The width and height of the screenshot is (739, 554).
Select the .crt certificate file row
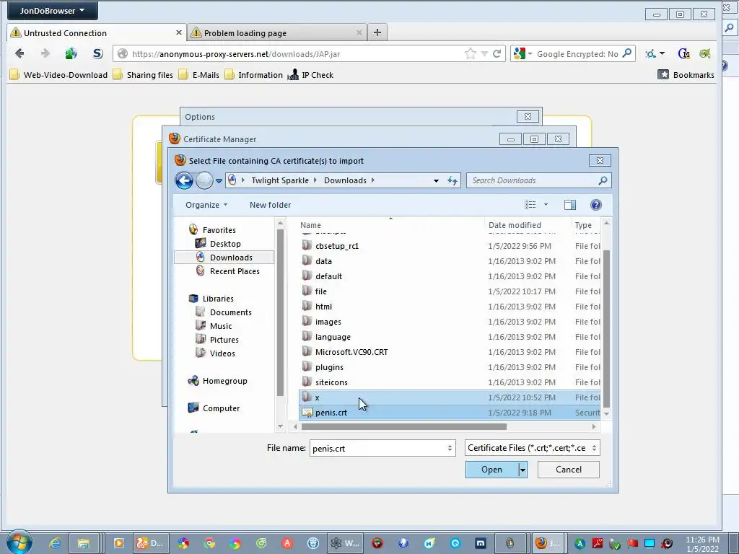click(x=450, y=412)
